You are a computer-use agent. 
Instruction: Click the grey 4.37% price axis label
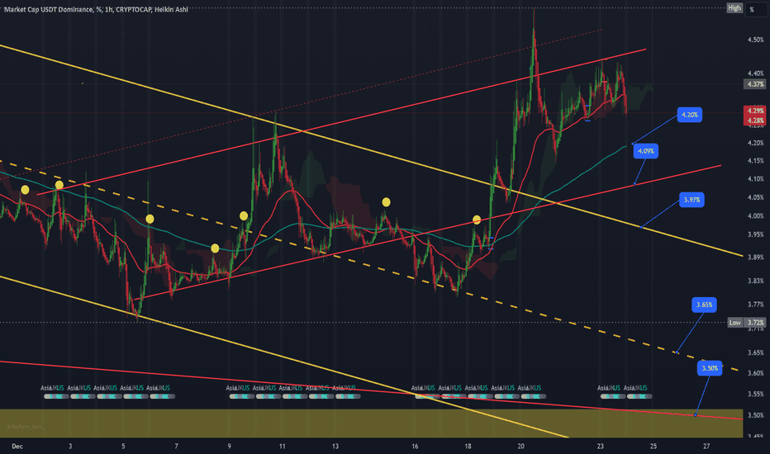point(755,84)
